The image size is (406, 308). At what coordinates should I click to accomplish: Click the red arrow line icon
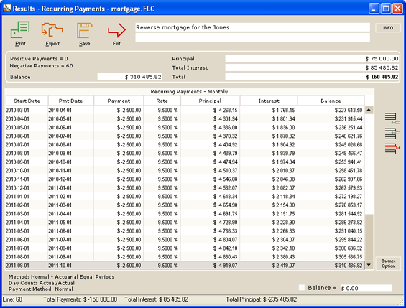pyautogui.click(x=392, y=149)
